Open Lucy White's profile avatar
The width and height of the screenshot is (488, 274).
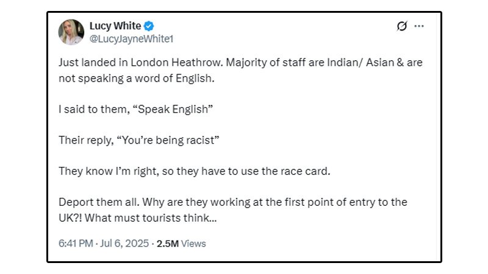[71, 32]
